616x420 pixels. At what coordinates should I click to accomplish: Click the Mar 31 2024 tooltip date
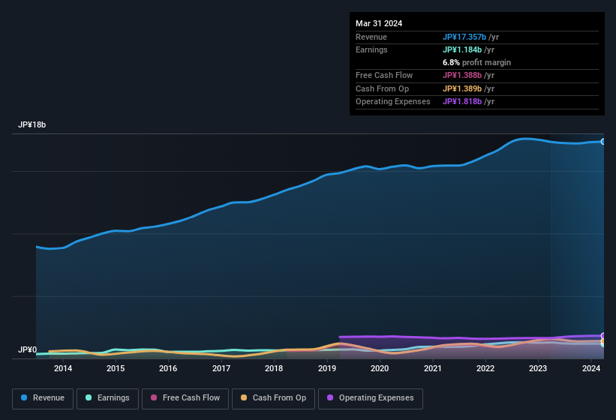coord(379,23)
